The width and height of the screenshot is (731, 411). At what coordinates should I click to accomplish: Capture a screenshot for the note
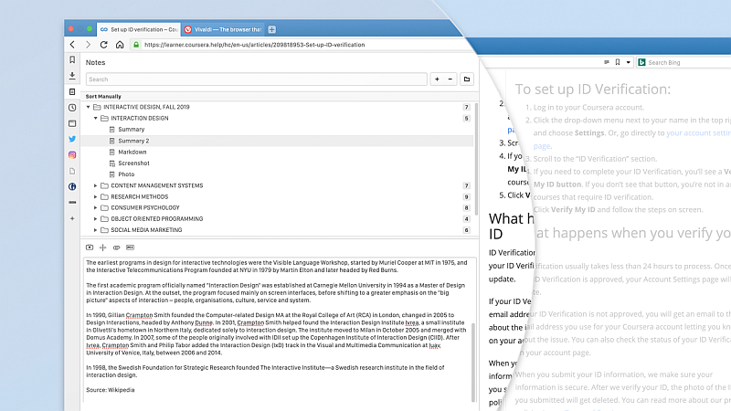click(x=90, y=248)
